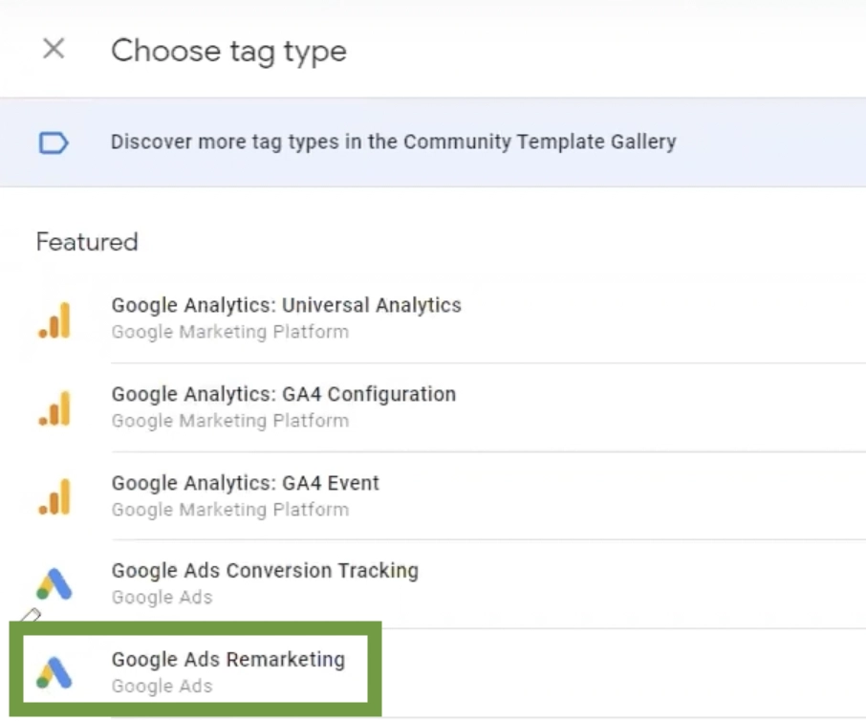866x721 pixels.
Task: Close the Choose tag type panel
Action: pyautogui.click(x=54, y=49)
